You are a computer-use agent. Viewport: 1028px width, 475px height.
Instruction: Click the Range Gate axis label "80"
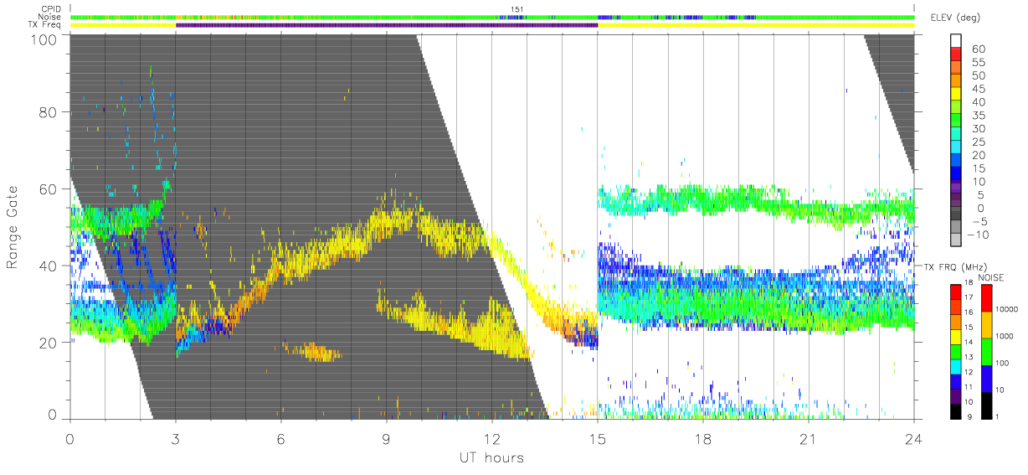tap(47, 111)
